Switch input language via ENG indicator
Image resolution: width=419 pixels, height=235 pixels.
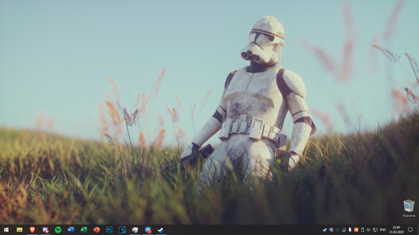click(x=383, y=230)
